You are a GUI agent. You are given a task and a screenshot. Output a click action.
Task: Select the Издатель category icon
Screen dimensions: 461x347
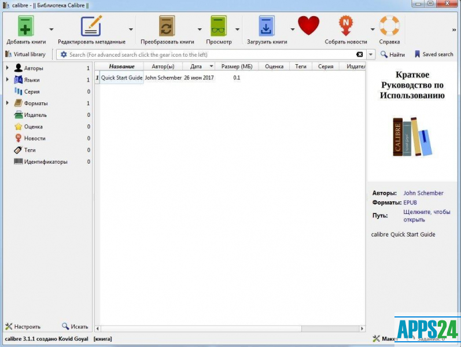point(19,115)
